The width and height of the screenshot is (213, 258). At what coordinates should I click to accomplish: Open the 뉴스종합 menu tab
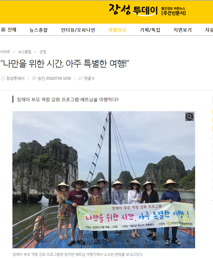38,30
